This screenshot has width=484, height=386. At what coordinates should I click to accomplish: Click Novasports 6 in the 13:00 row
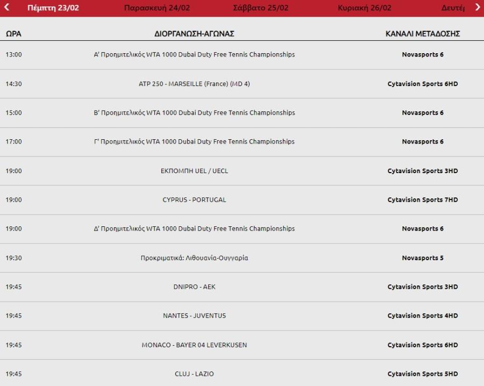click(x=423, y=55)
